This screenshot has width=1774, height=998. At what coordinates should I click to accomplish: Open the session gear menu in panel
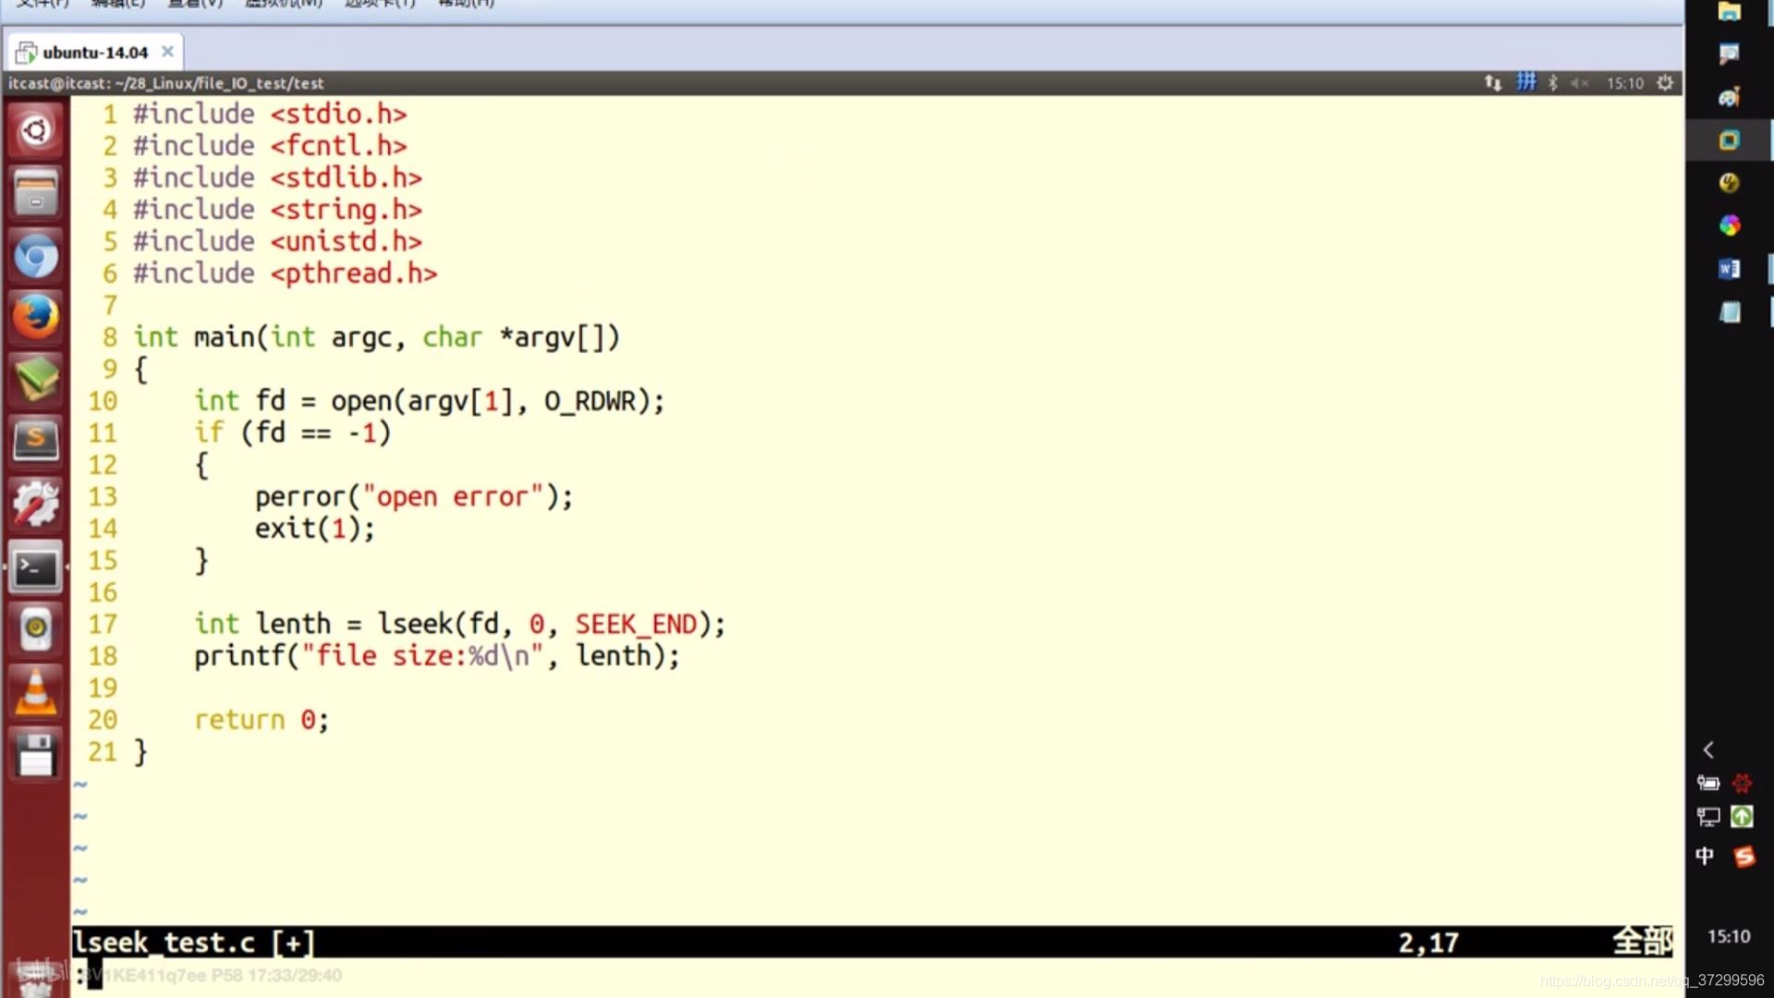(x=1665, y=83)
